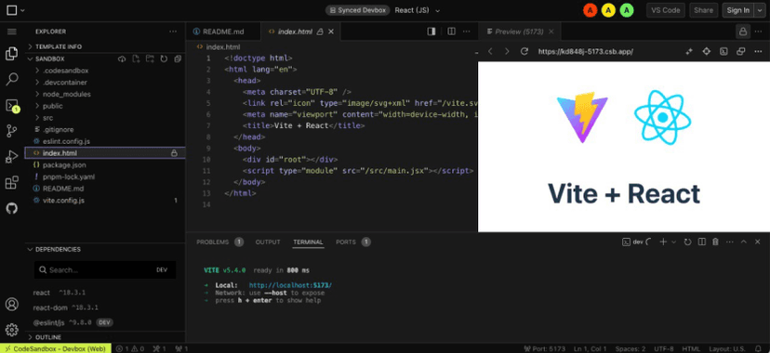Image resolution: width=770 pixels, height=353 pixels.
Task: Toggle the lock button in preview tab bar
Action: (x=743, y=32)
